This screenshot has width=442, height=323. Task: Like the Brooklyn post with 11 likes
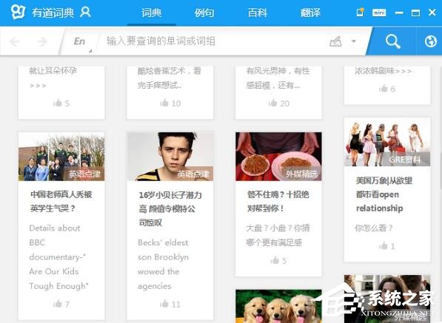170,304
